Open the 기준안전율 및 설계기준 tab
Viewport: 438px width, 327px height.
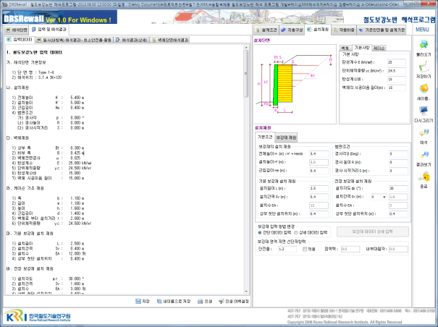(382, 30)
